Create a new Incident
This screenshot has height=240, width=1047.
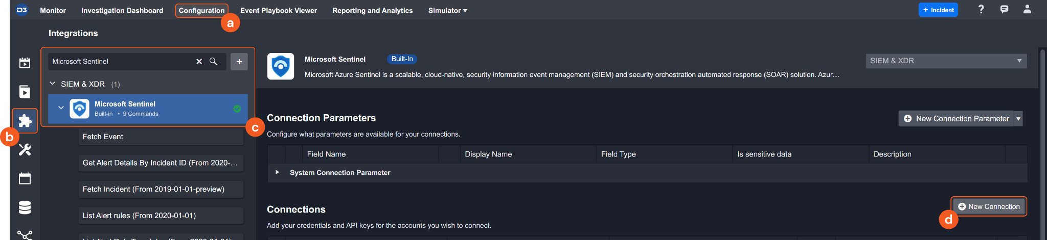[938, 10]
